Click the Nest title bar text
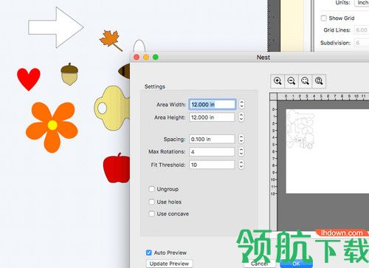The height and width of the screenshot is (268, 369). coord(263,58)
